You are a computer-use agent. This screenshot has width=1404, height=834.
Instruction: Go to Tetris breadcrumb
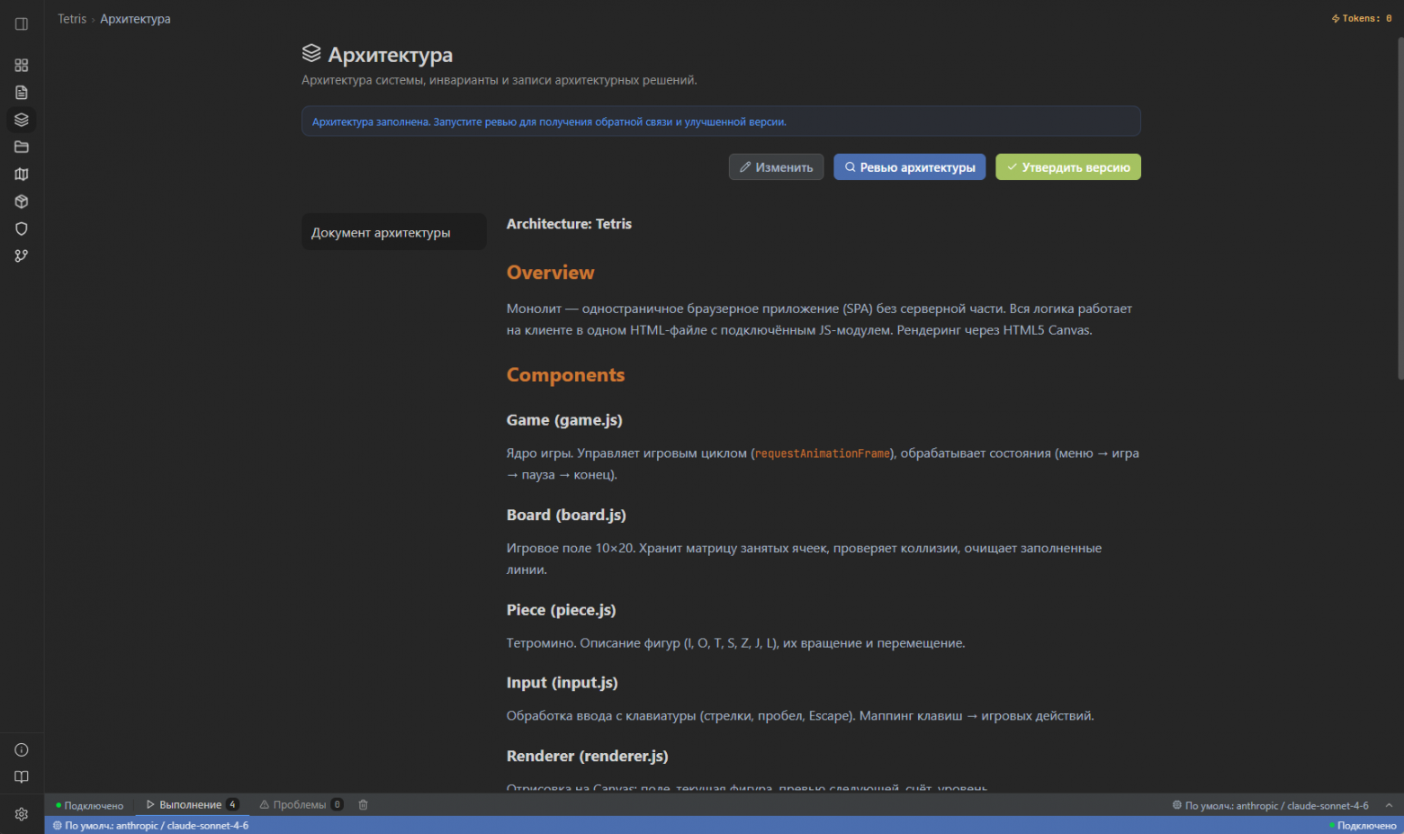[72, 19]
